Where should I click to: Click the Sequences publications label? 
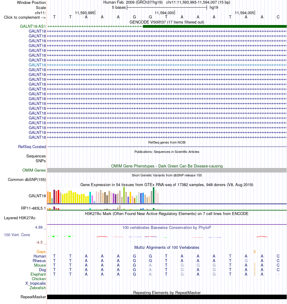click(36, 156)
